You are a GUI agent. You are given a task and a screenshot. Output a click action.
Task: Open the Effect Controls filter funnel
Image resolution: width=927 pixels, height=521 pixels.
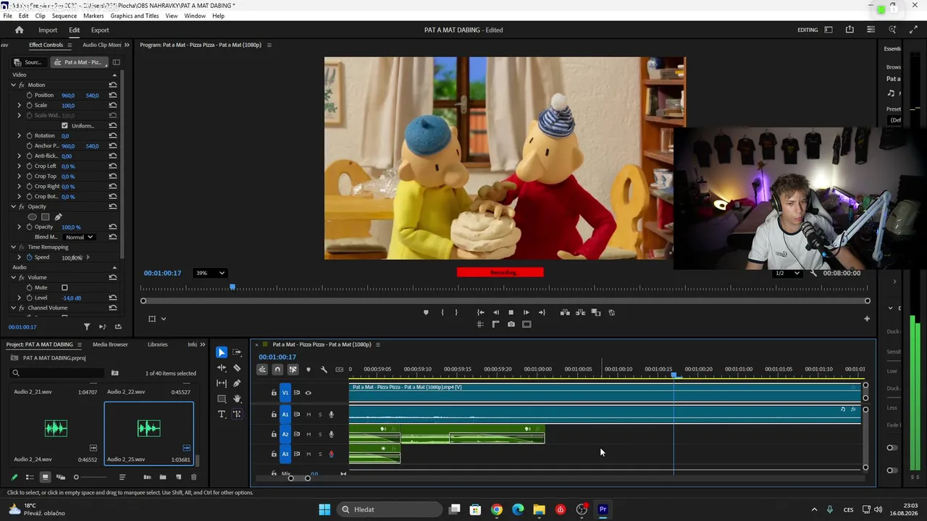coord(87,327)
